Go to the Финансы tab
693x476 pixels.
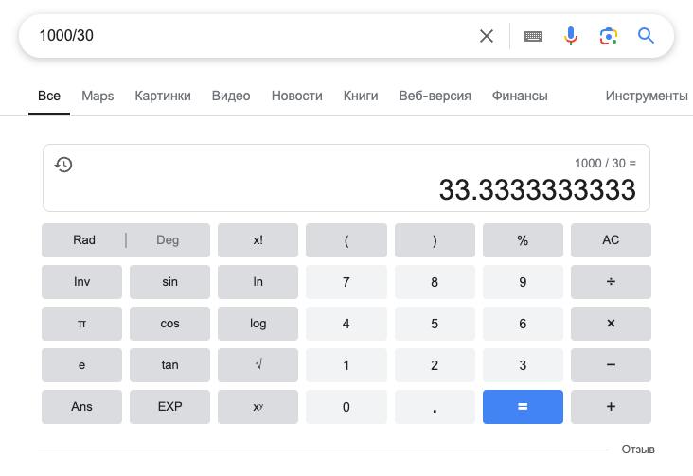[520, 96]
